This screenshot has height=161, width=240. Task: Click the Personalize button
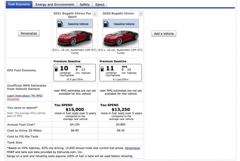(29, 33)
